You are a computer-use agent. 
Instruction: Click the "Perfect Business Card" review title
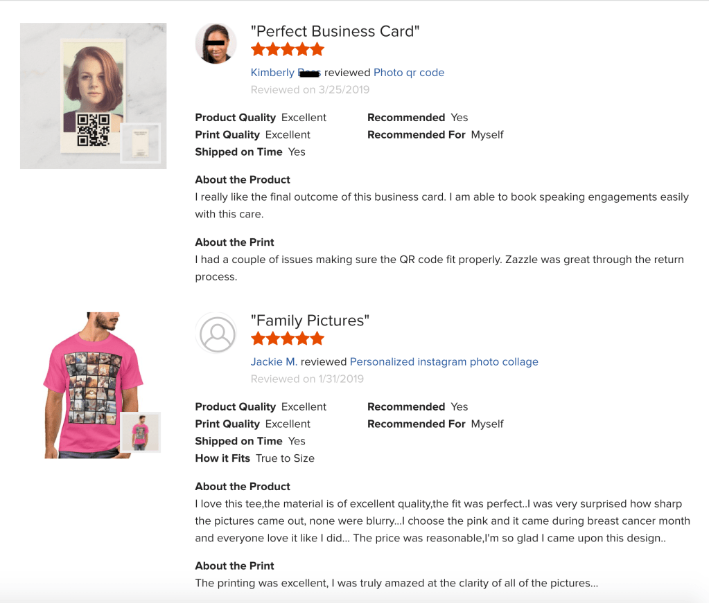335,31
